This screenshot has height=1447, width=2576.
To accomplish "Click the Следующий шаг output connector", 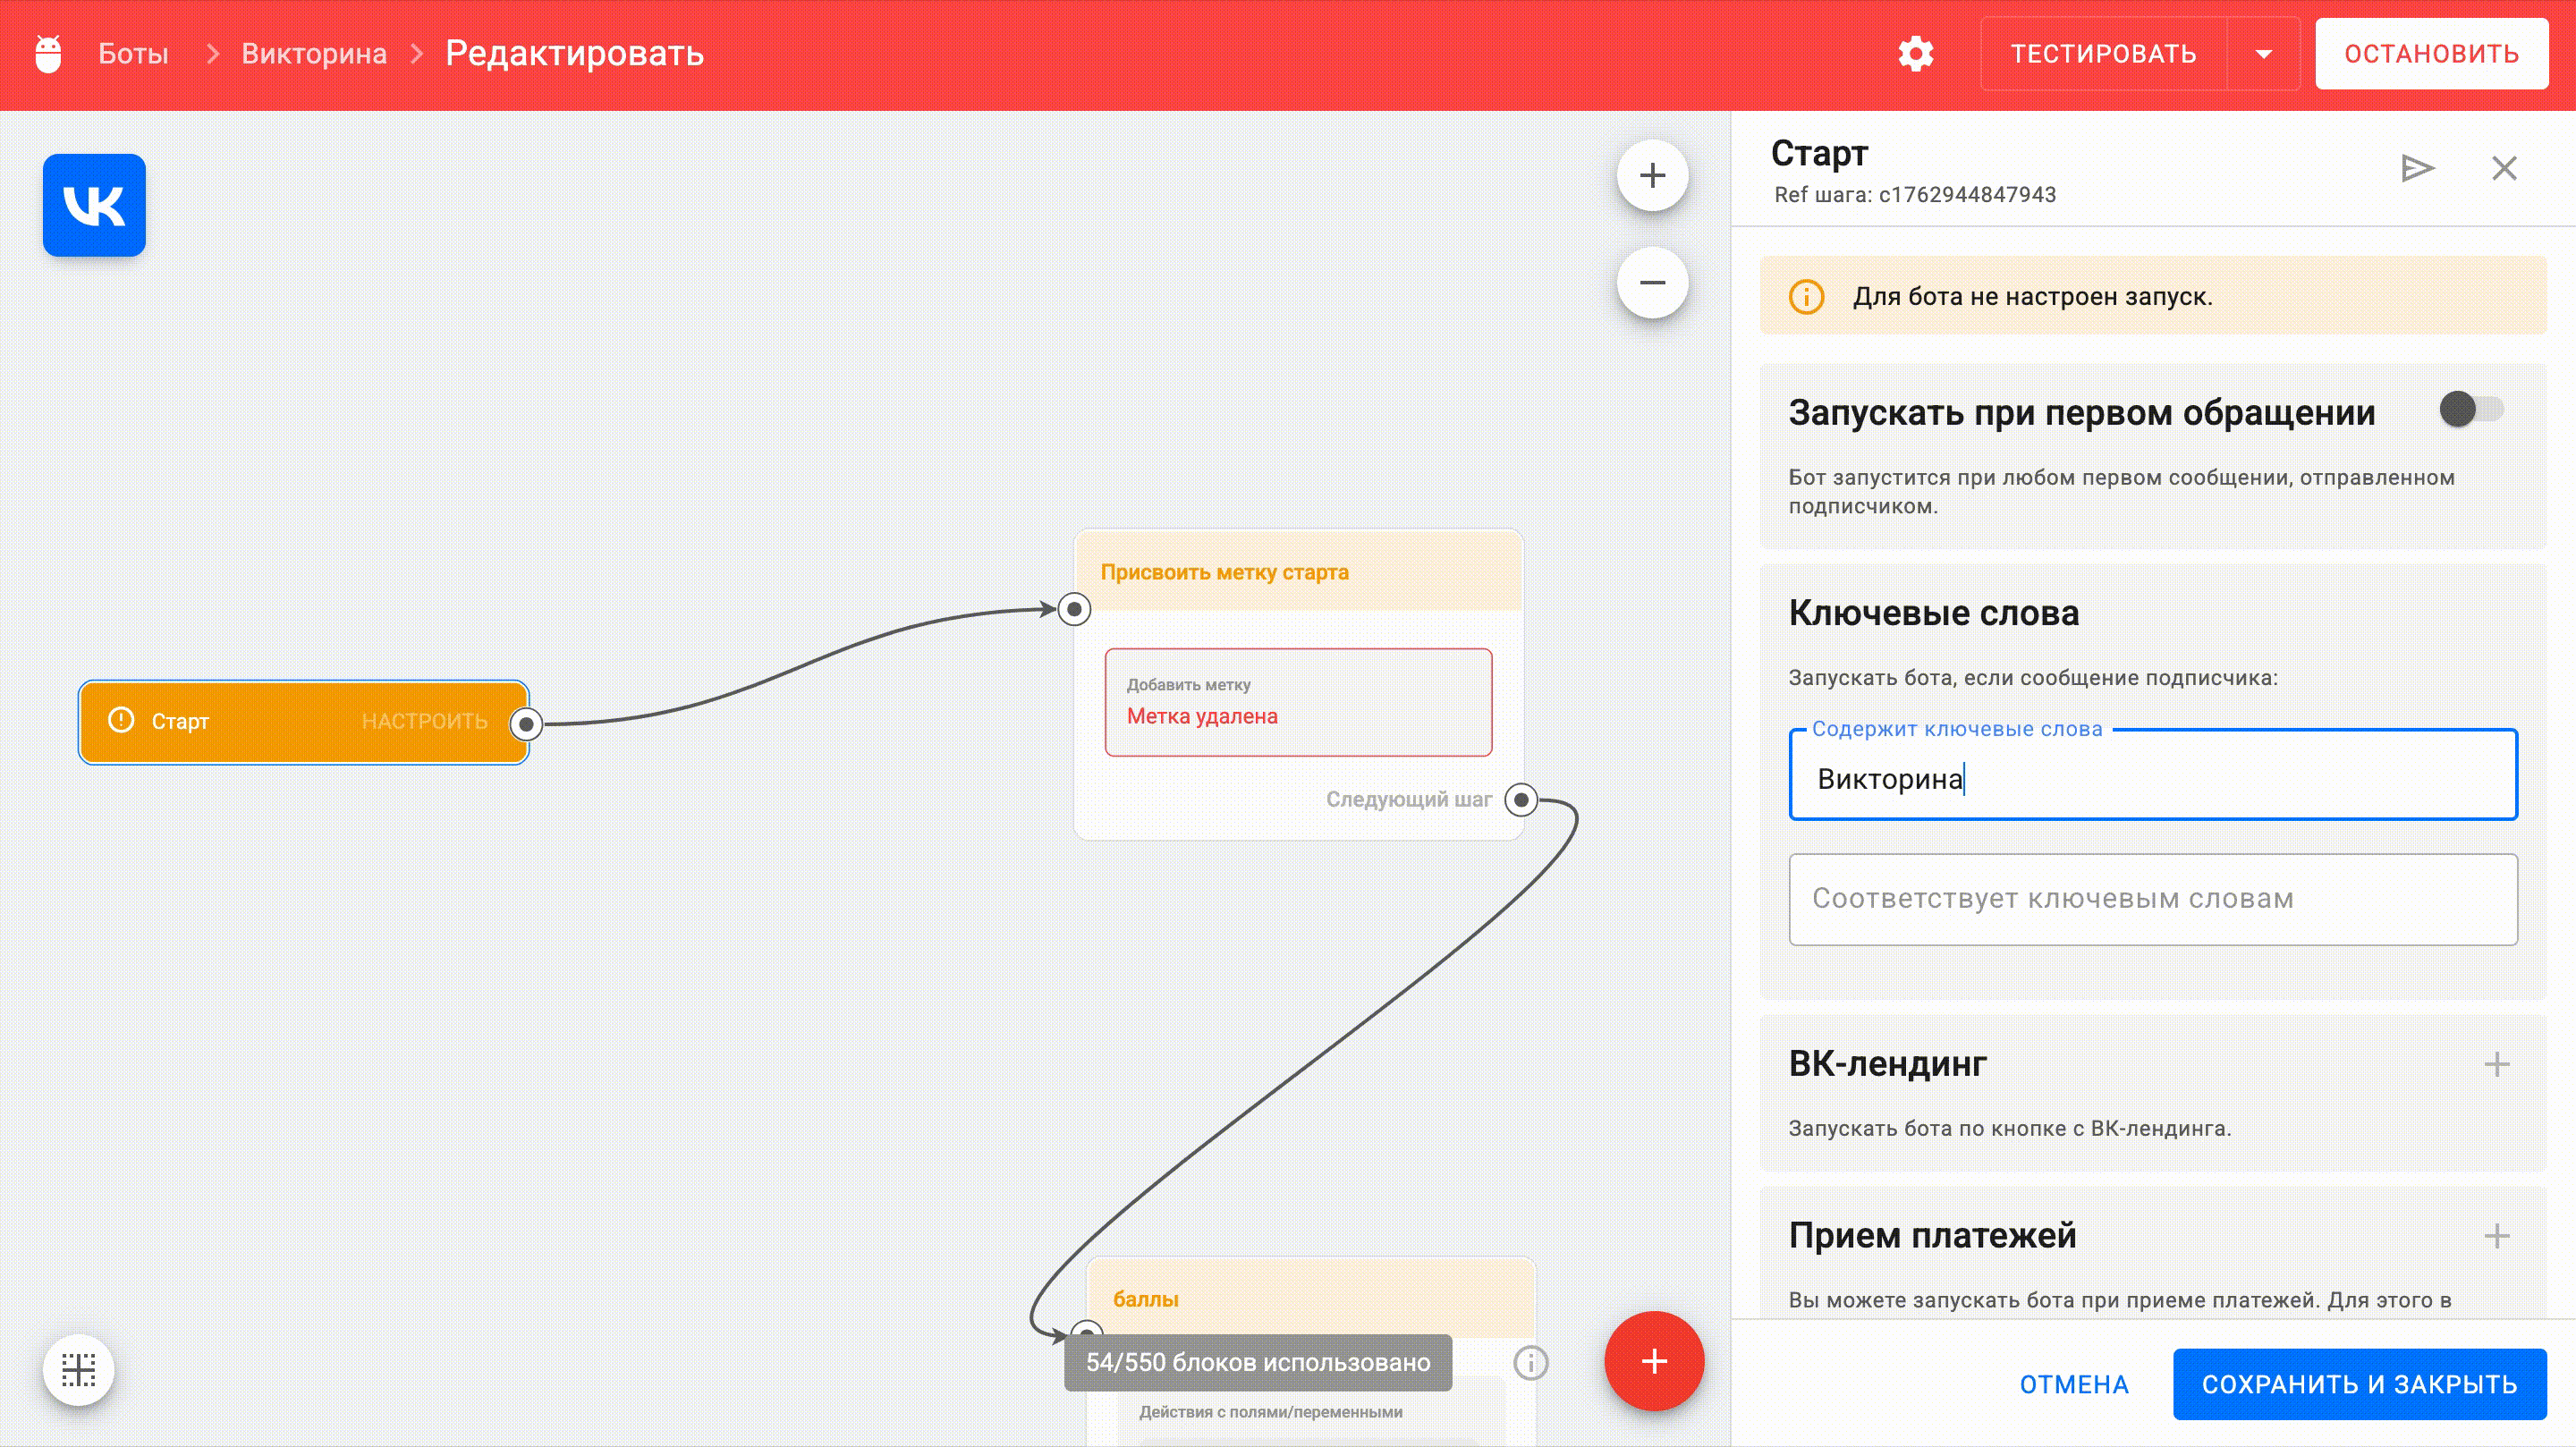I will click(x=1521, y=799).
